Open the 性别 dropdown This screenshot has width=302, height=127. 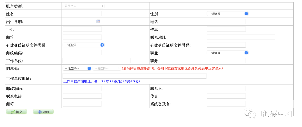[x=227, y=14]
